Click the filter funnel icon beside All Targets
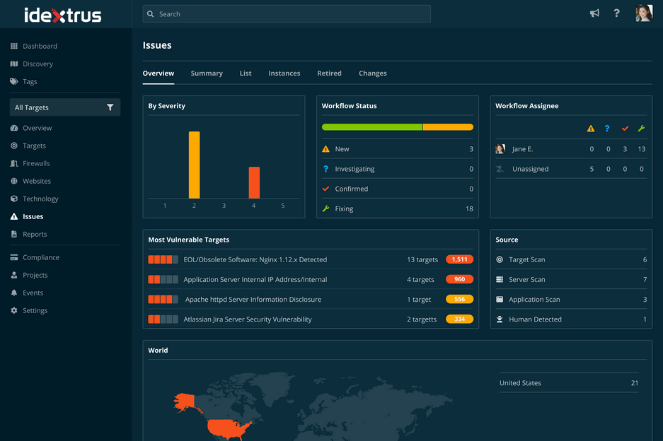Viewport: 663px width, 441px height. [110, 107]
